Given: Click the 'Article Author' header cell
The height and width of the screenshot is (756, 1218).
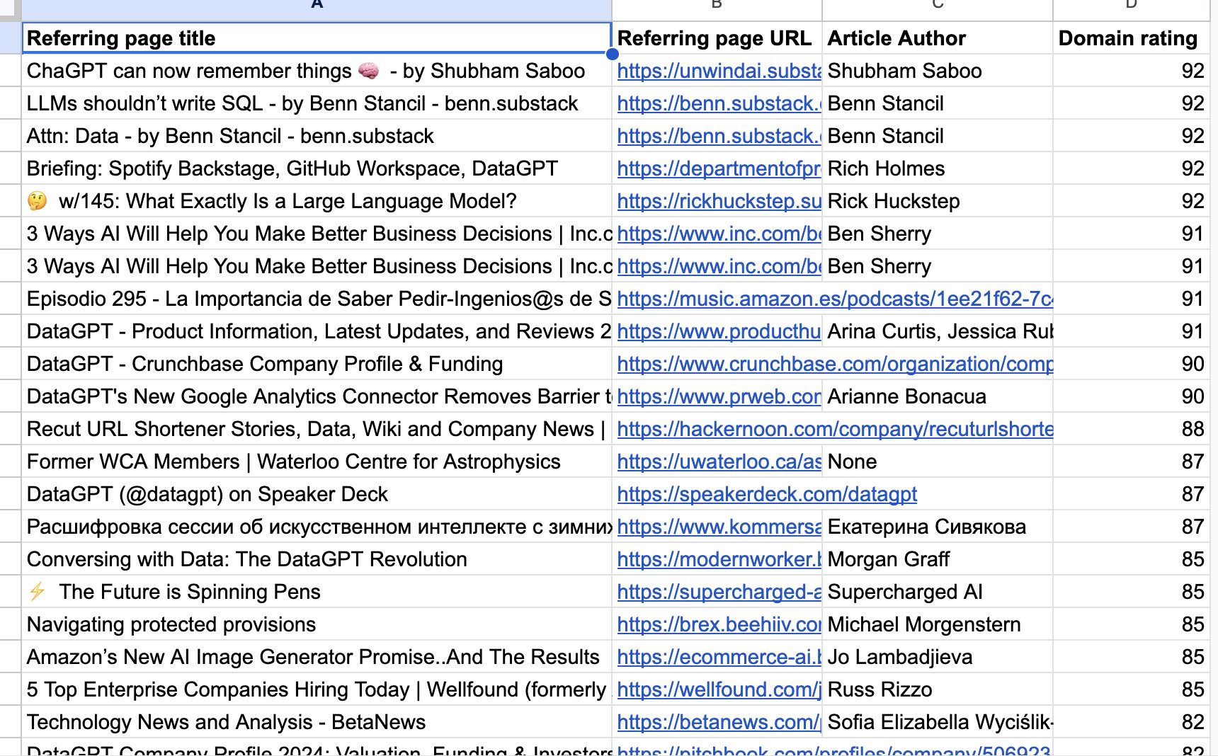Looking at the screenshot, I should coord(938,38).
